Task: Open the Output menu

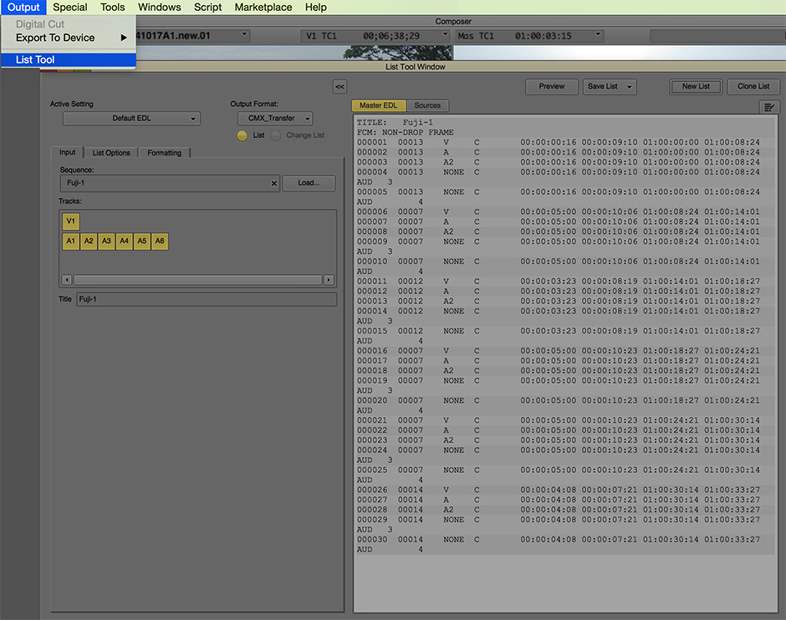Action: 23,7
